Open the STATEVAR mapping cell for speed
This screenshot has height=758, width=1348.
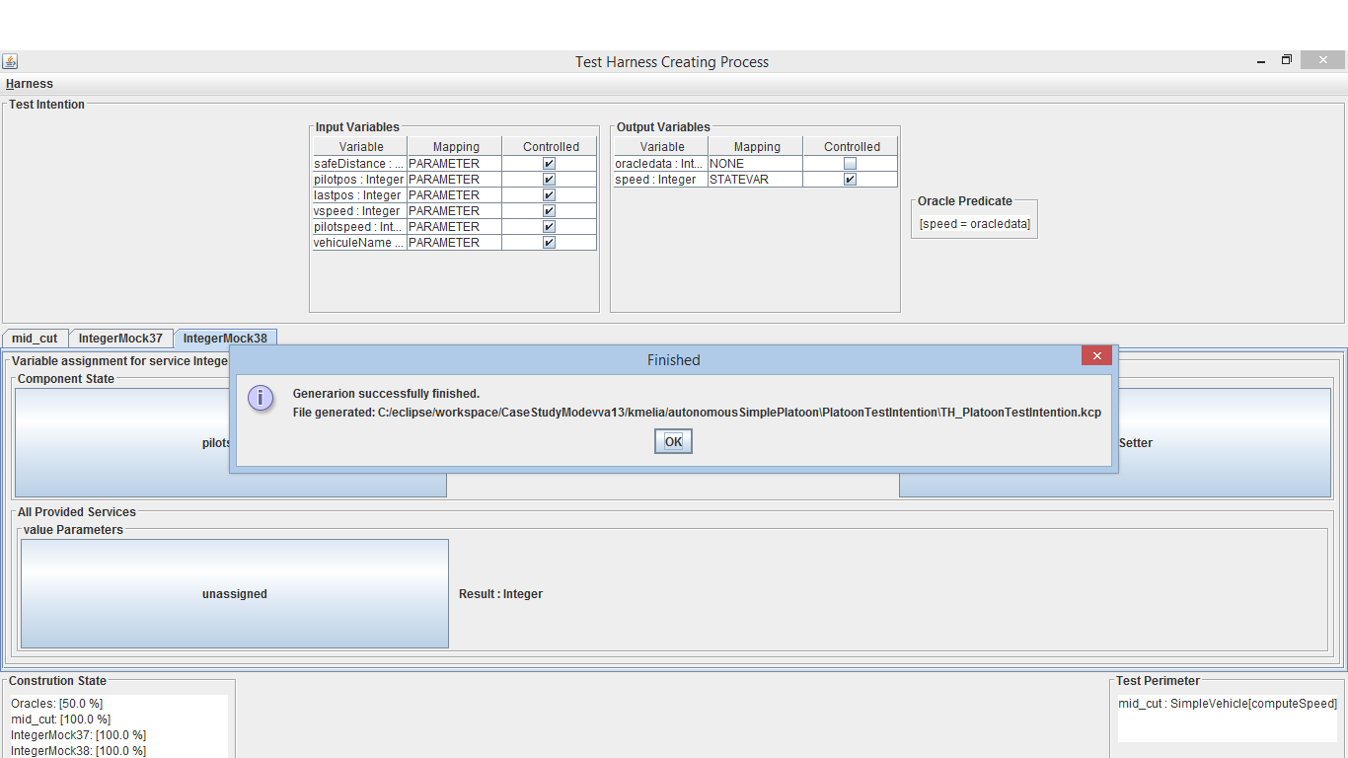(755, 180)
